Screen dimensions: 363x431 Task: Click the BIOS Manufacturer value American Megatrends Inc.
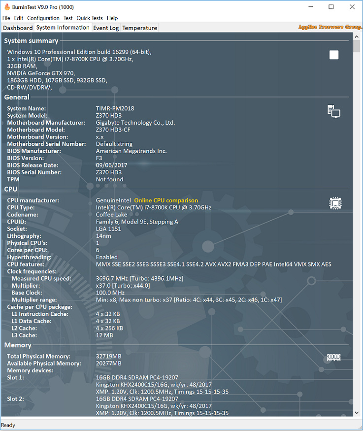131,151
